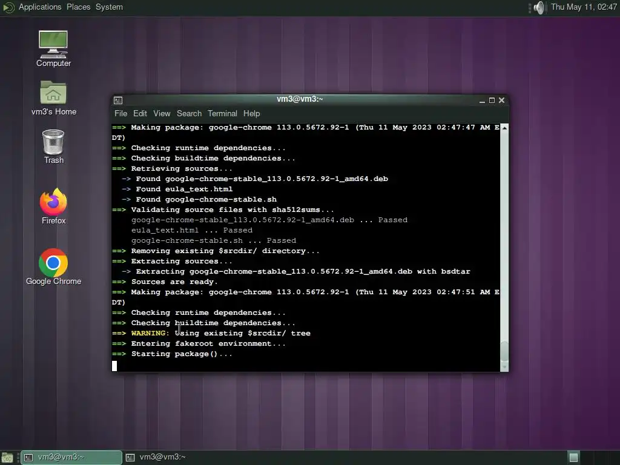Screen dimensions: 620x465
Task: Click terminal window title vm3@vm3:~
Action: (x=300, y=99)
